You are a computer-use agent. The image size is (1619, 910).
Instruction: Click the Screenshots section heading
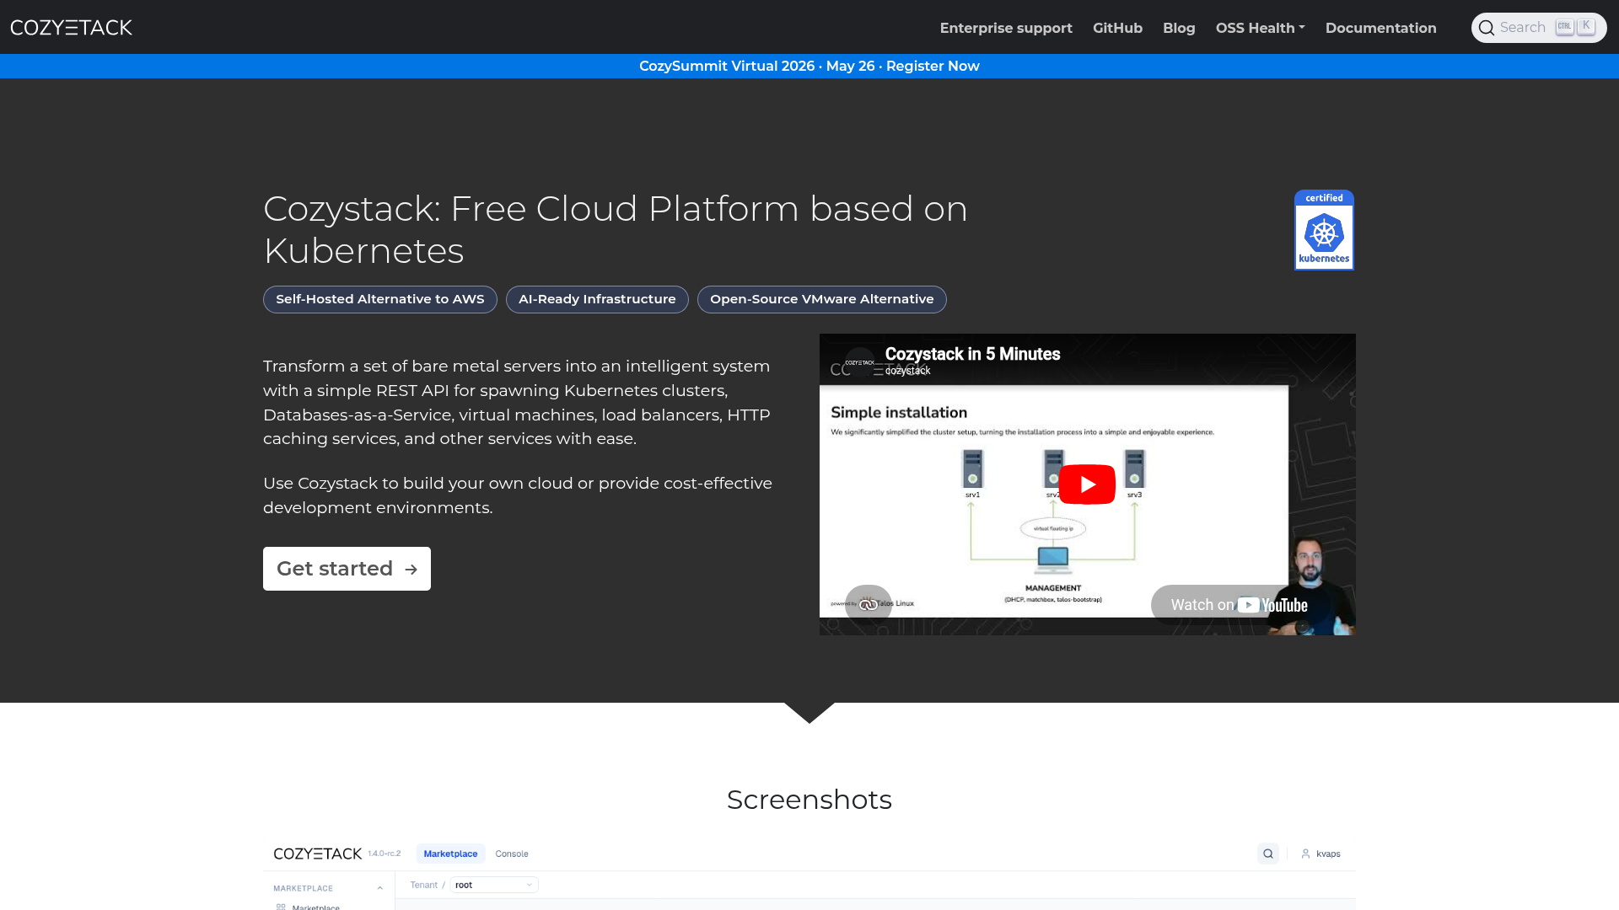[809, 800]
